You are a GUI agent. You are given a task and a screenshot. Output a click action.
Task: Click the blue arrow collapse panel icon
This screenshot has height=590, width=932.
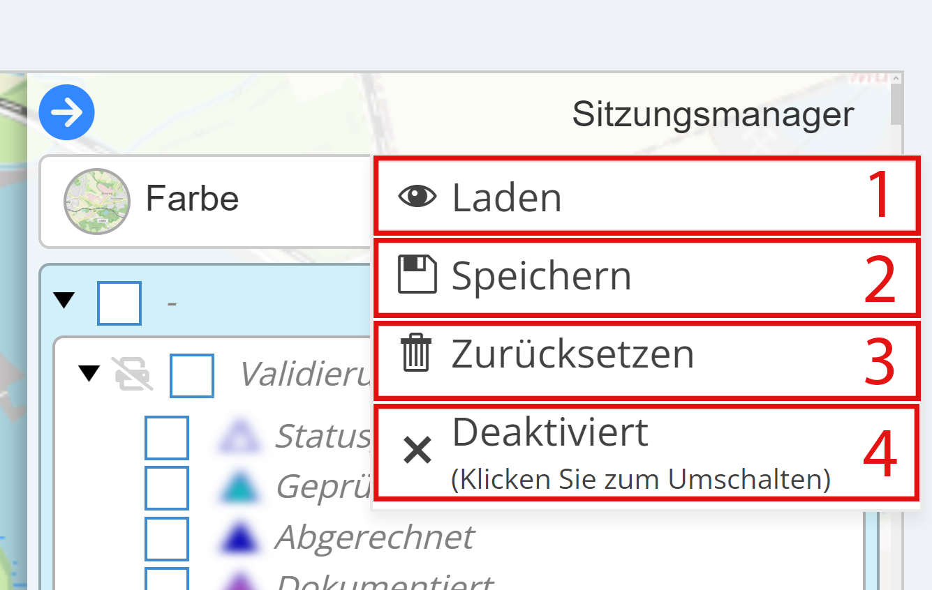click(67, 112)
